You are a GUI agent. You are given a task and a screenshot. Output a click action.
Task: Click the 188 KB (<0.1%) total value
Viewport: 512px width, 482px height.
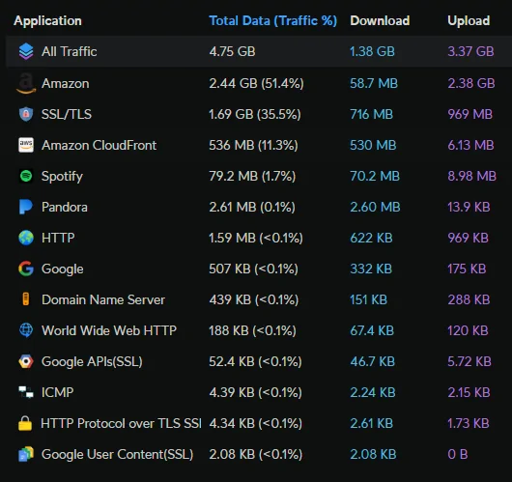(x=252, y=330)
